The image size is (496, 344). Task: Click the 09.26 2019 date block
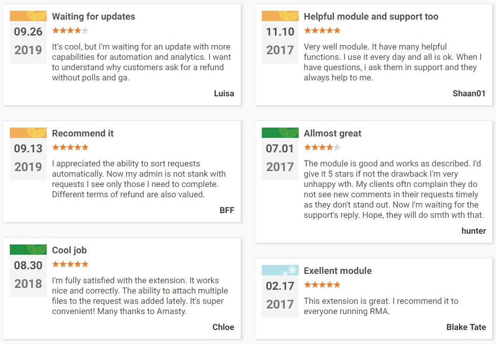(x=28, y=41)
